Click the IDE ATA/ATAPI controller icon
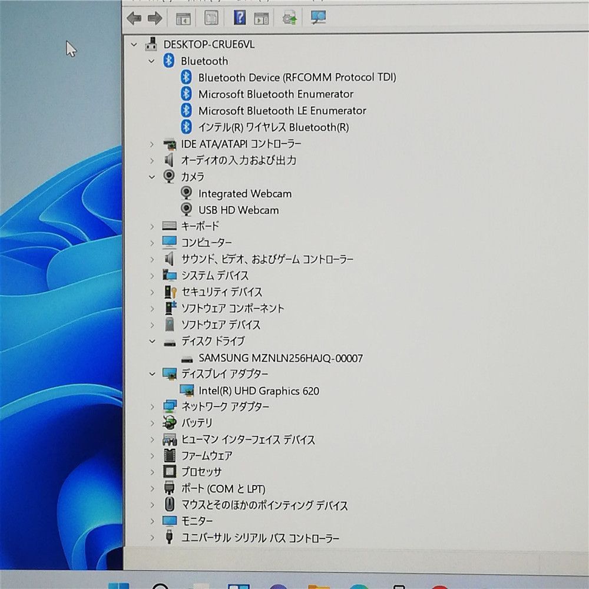The image size is (589, 589). pos(170,144)
